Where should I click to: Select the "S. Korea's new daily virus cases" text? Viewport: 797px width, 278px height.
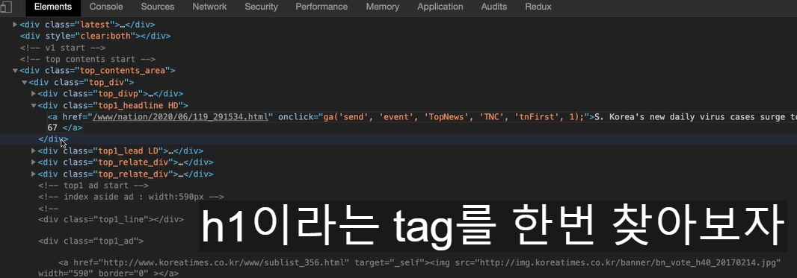coord(695,117)
